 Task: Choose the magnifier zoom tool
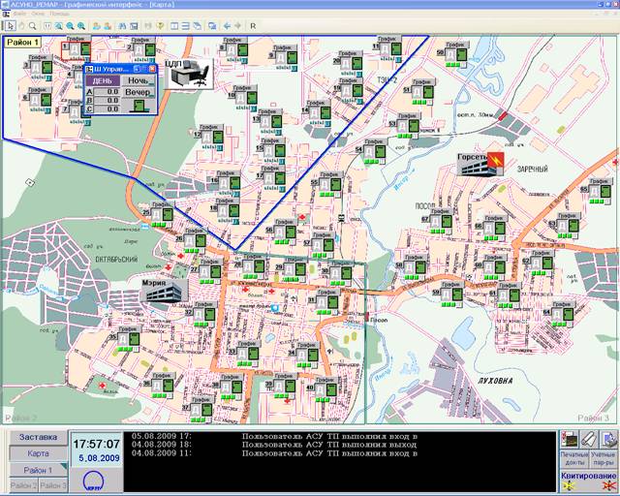click(x=32, y=26)
